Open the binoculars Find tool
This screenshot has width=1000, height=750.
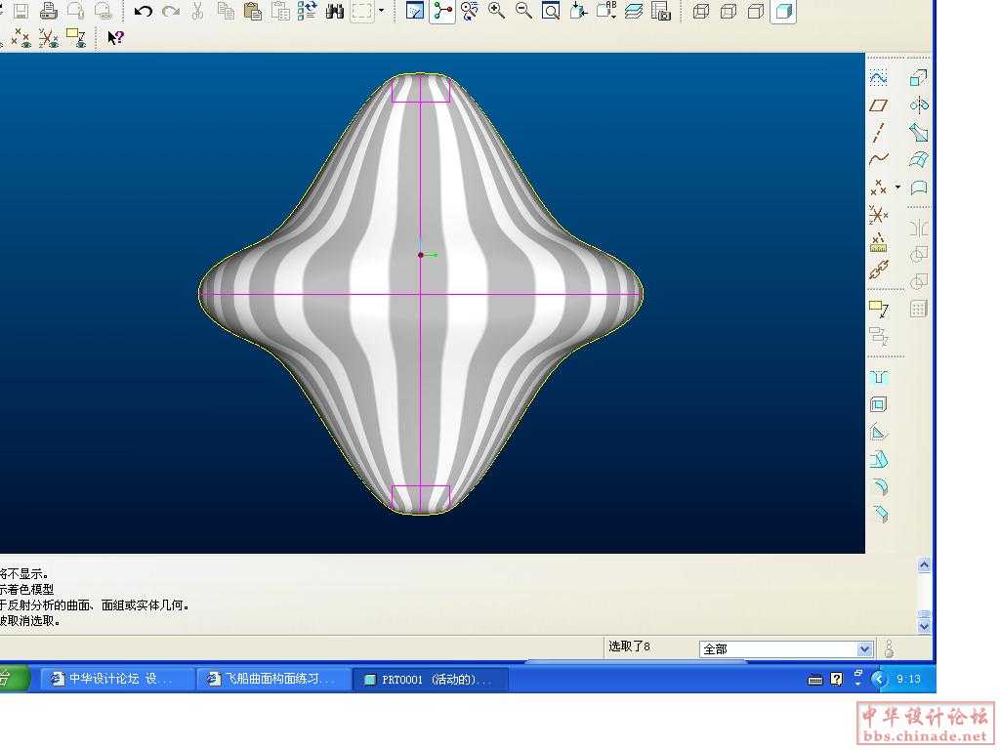[x=335, y=10]
